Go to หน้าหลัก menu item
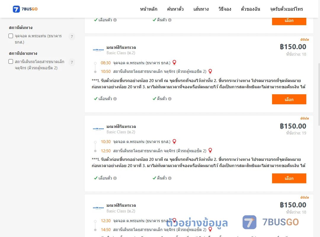The width and height of the screenshot is (320, 237). coord(148,9)
